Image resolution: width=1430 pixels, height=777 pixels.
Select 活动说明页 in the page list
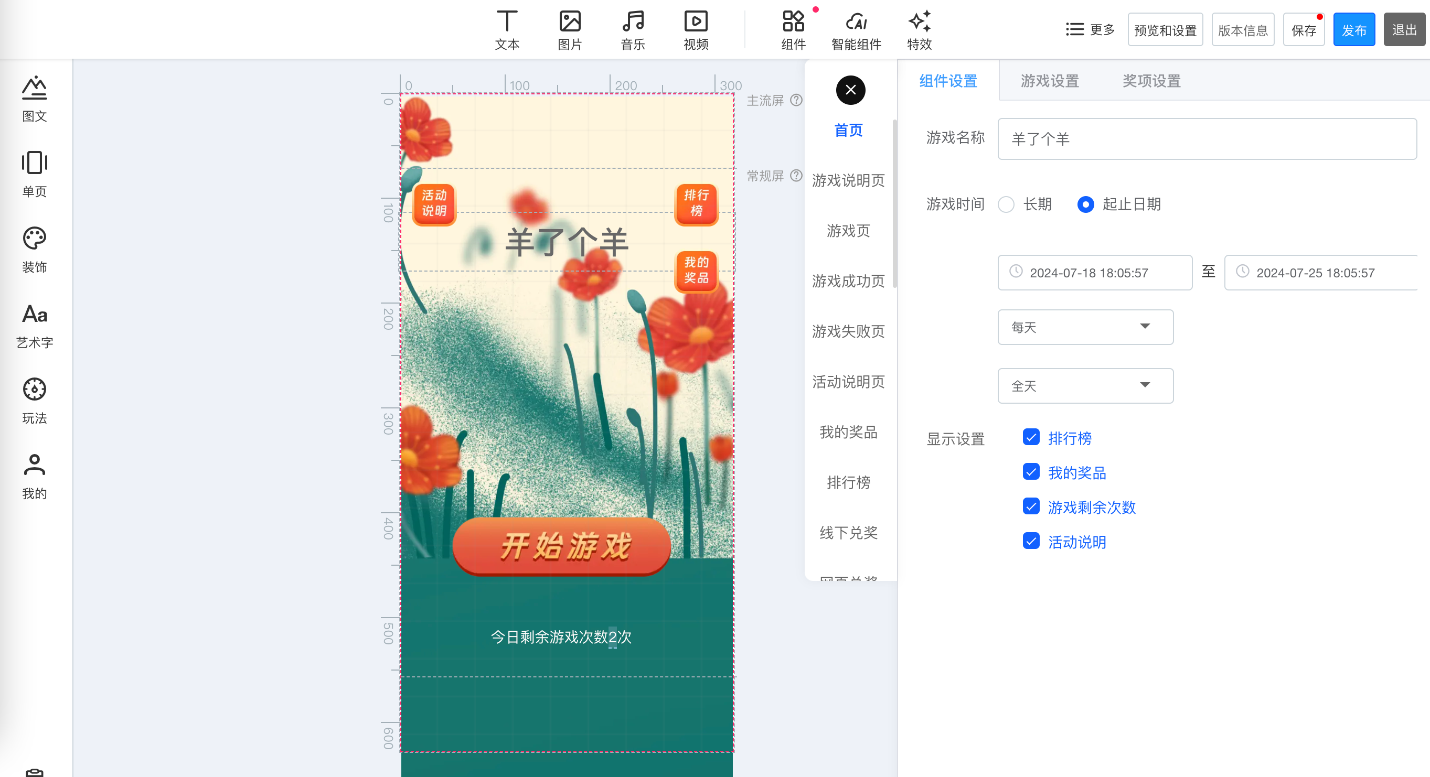click(x=848, y=382)
